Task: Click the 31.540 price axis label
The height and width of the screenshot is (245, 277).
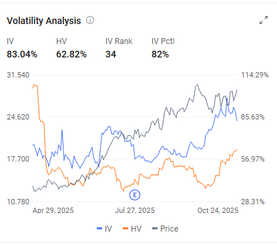Action: (18, 75)
